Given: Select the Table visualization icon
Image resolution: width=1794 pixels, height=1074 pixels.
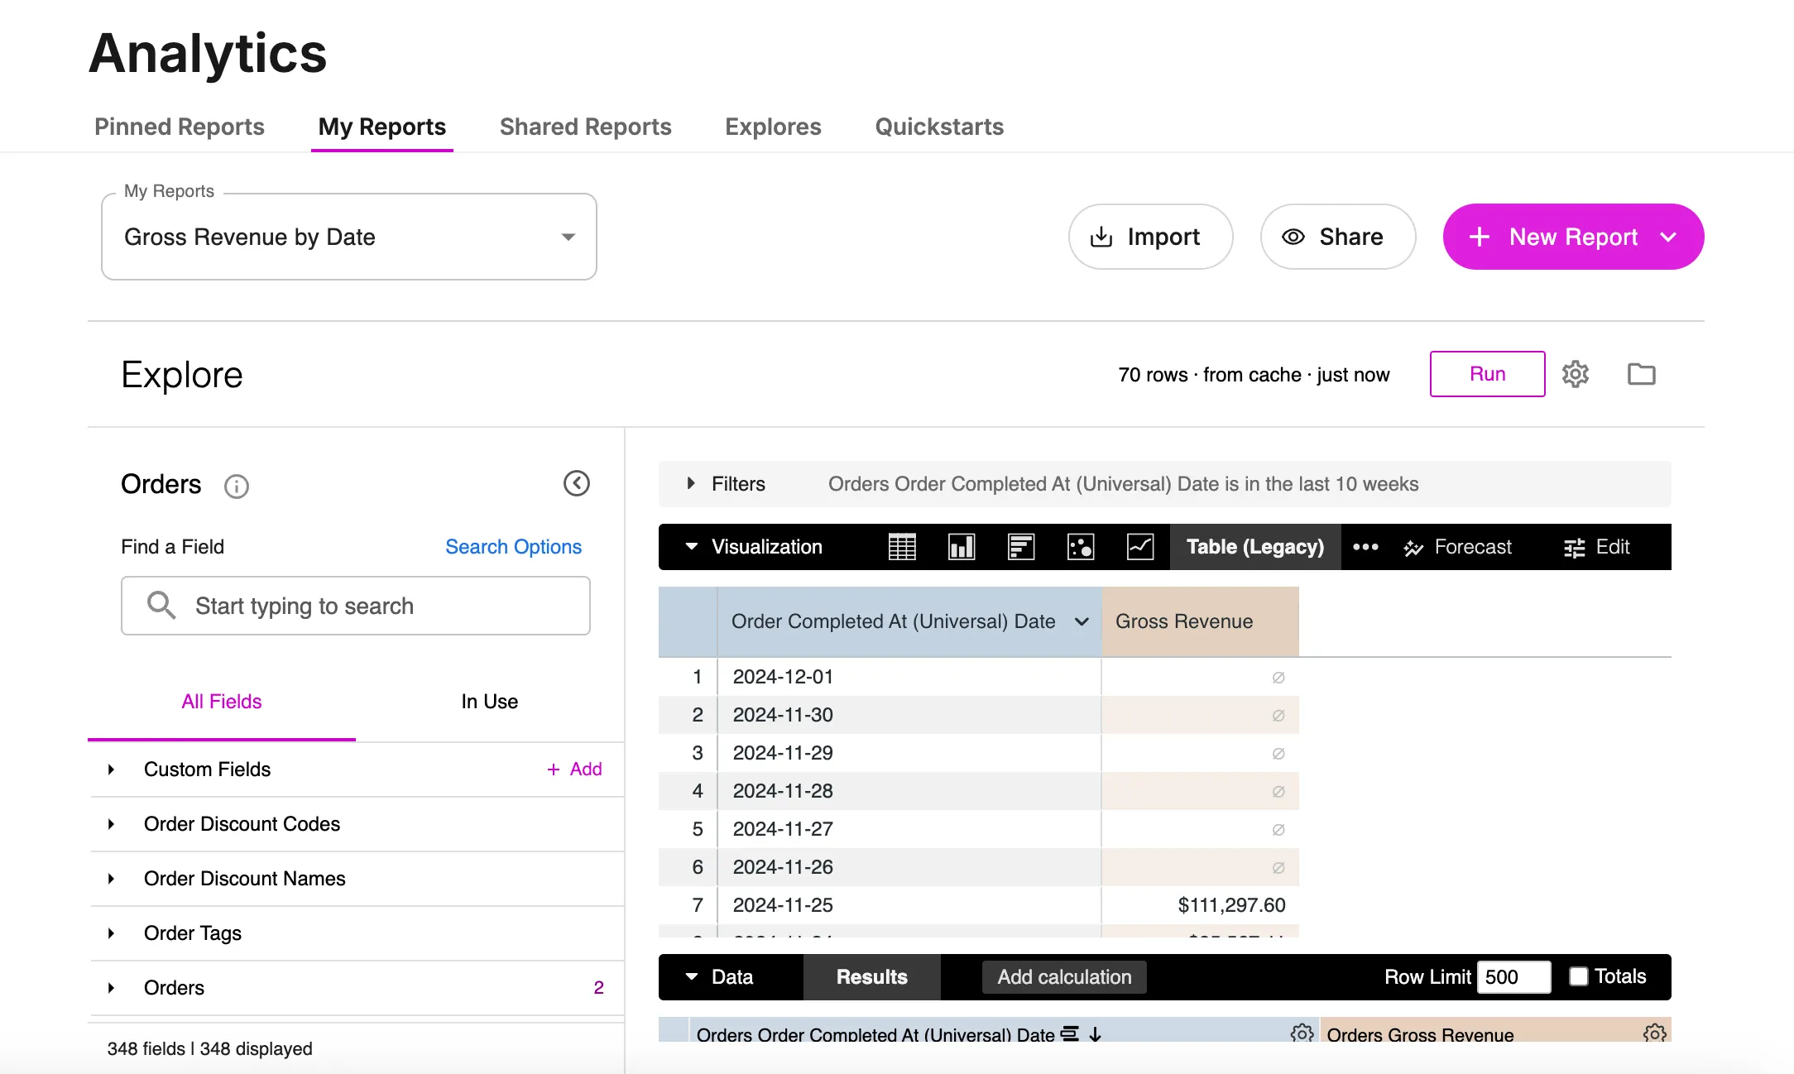Looking at the screenshot, I should tap(902, 547).
